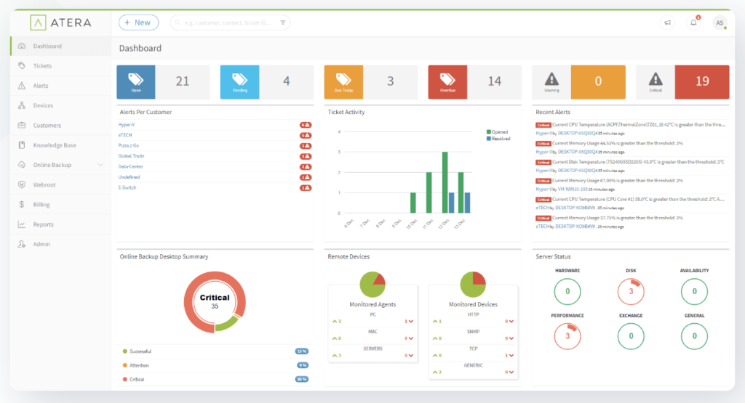Click the Critical alerts triangle icon
The height and width of the screenshot is (403, 745).
pyautogui.click(x=656, y=78)
